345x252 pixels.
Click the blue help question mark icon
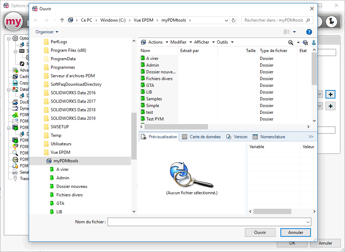pos(309,32)
